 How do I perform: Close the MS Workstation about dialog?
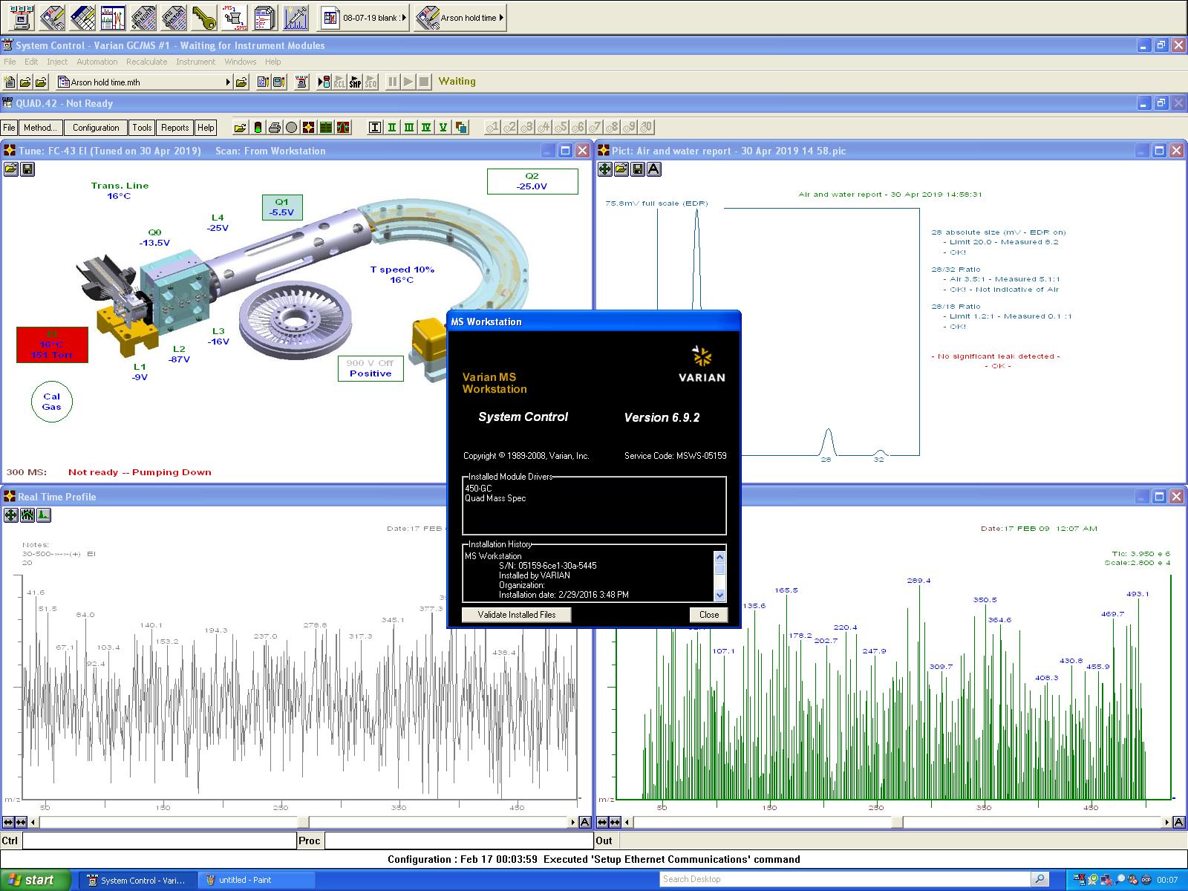[x=709, y=615]
